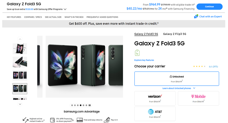Pause the image carousel autoplay
This screenshot has width=228, height=123.
pos(90,105)
